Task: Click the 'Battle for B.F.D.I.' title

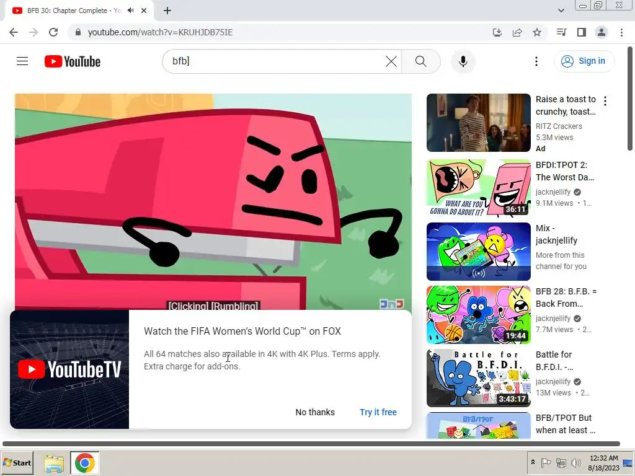Action: pyautogui.click(x=554, y=360)
